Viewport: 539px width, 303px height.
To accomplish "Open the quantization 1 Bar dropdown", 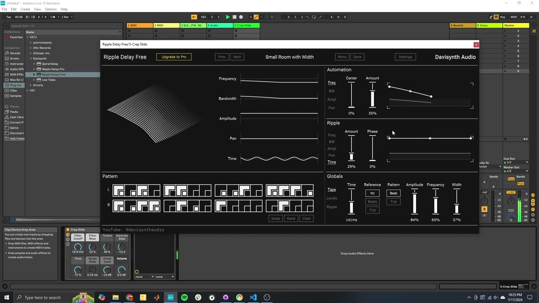I will tap(67, 17).
